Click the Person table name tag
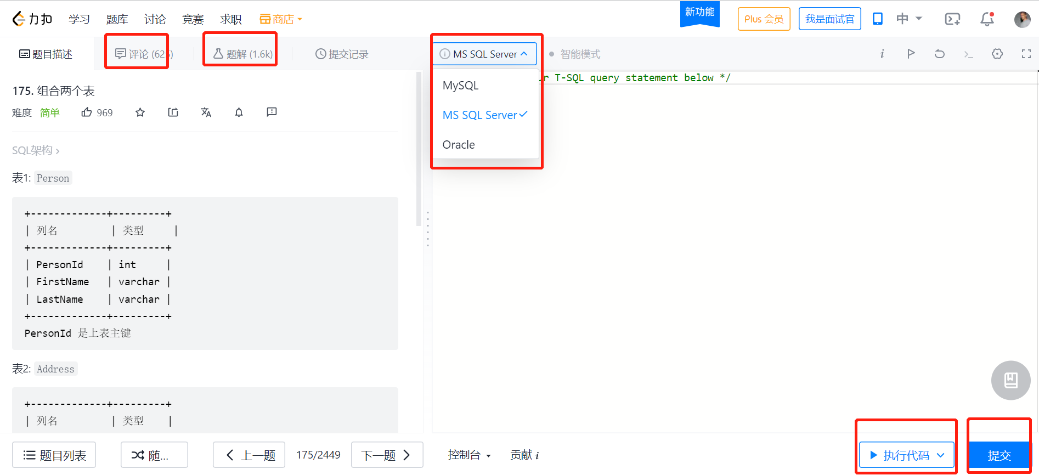Screen dimensions: 1039x475 53,178
